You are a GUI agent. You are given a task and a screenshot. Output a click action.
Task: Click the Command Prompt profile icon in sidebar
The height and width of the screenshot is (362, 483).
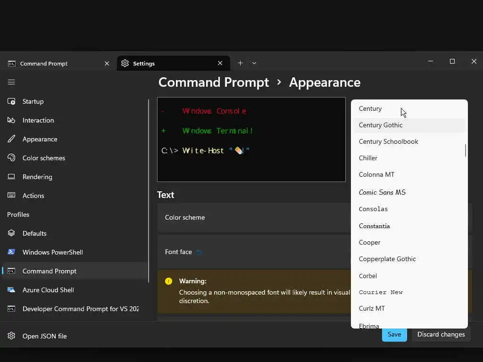(x=11, y=271)
